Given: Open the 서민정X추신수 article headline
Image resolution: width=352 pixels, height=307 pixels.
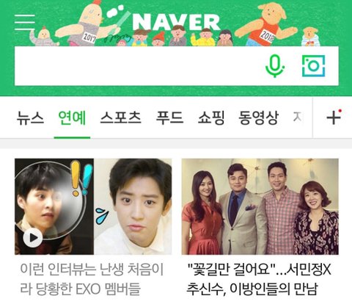Looking at the screenshot, I should [x=259, y=279].
